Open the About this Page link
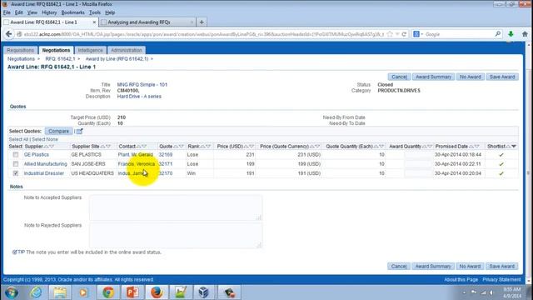The height and width of the screenshot is (300, 533). (x=461, y=280)
